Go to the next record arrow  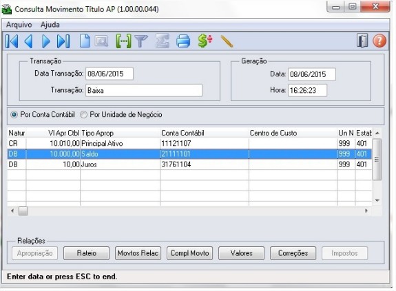click(45, 41)
